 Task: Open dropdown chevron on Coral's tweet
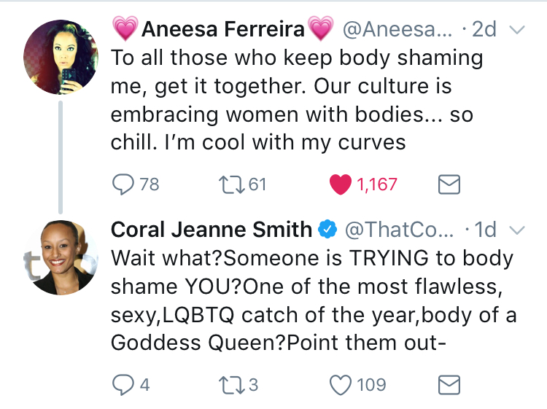click(x=517, y=230)
